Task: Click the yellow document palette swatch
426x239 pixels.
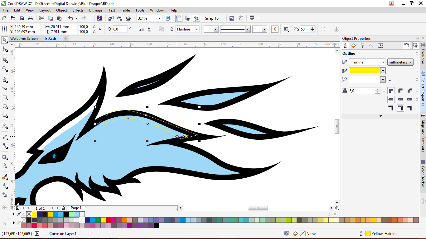Action: coord(34,214)
